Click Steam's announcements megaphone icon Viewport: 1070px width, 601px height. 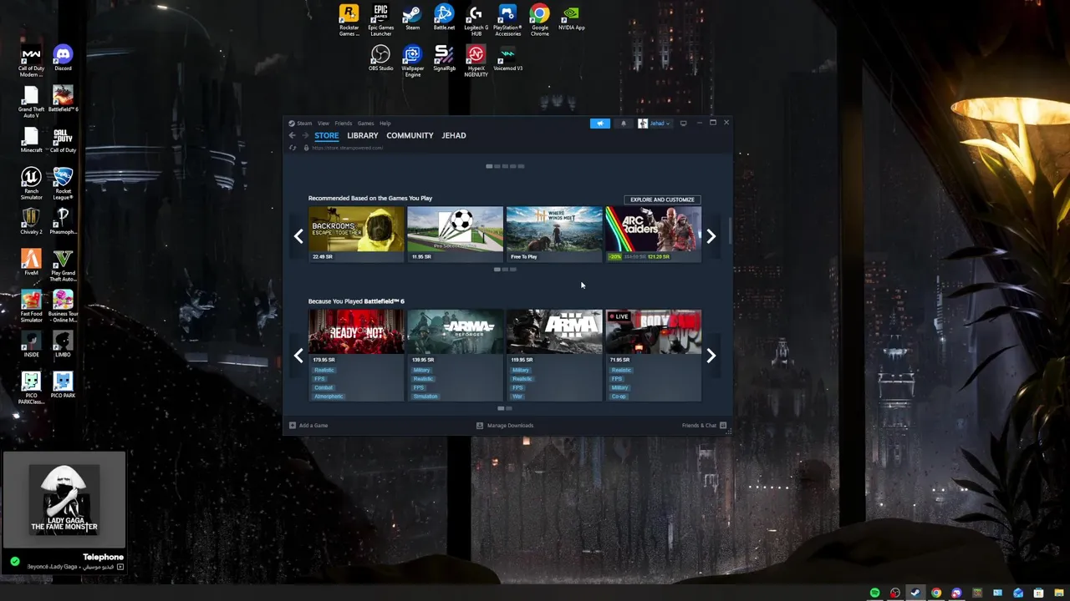pyautogui.click(x=599, y=124)
